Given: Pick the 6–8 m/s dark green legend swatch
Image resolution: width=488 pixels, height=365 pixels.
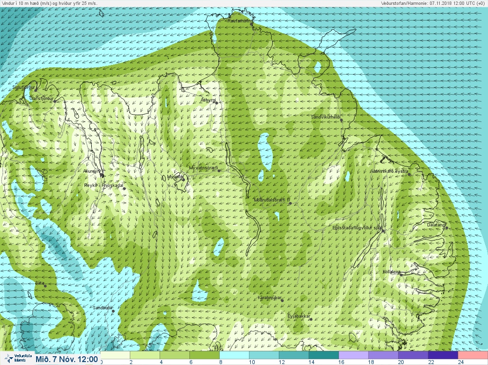Looking at the screenshot, I should pyautogui.click(x=204, y=355).
